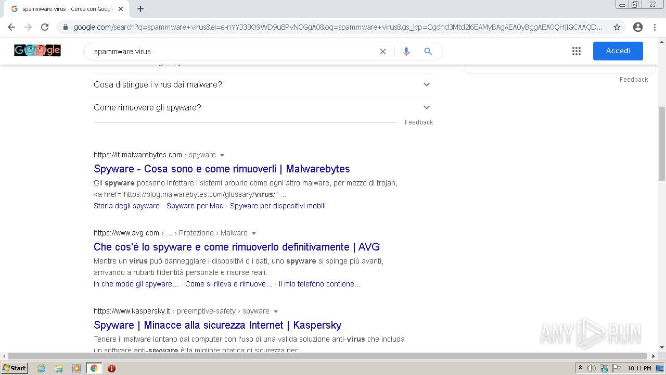The height and width of the screenshot is (375, 666).
Task: Select the Chrome taskbar button
Action: (x=94, y=368)
